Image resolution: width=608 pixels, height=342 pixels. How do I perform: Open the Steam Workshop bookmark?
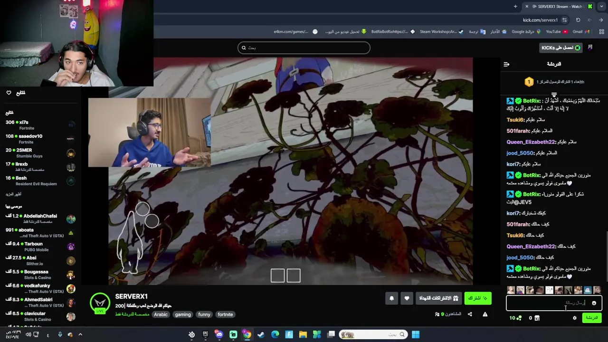pyautogui.click(x=441, y=32)
